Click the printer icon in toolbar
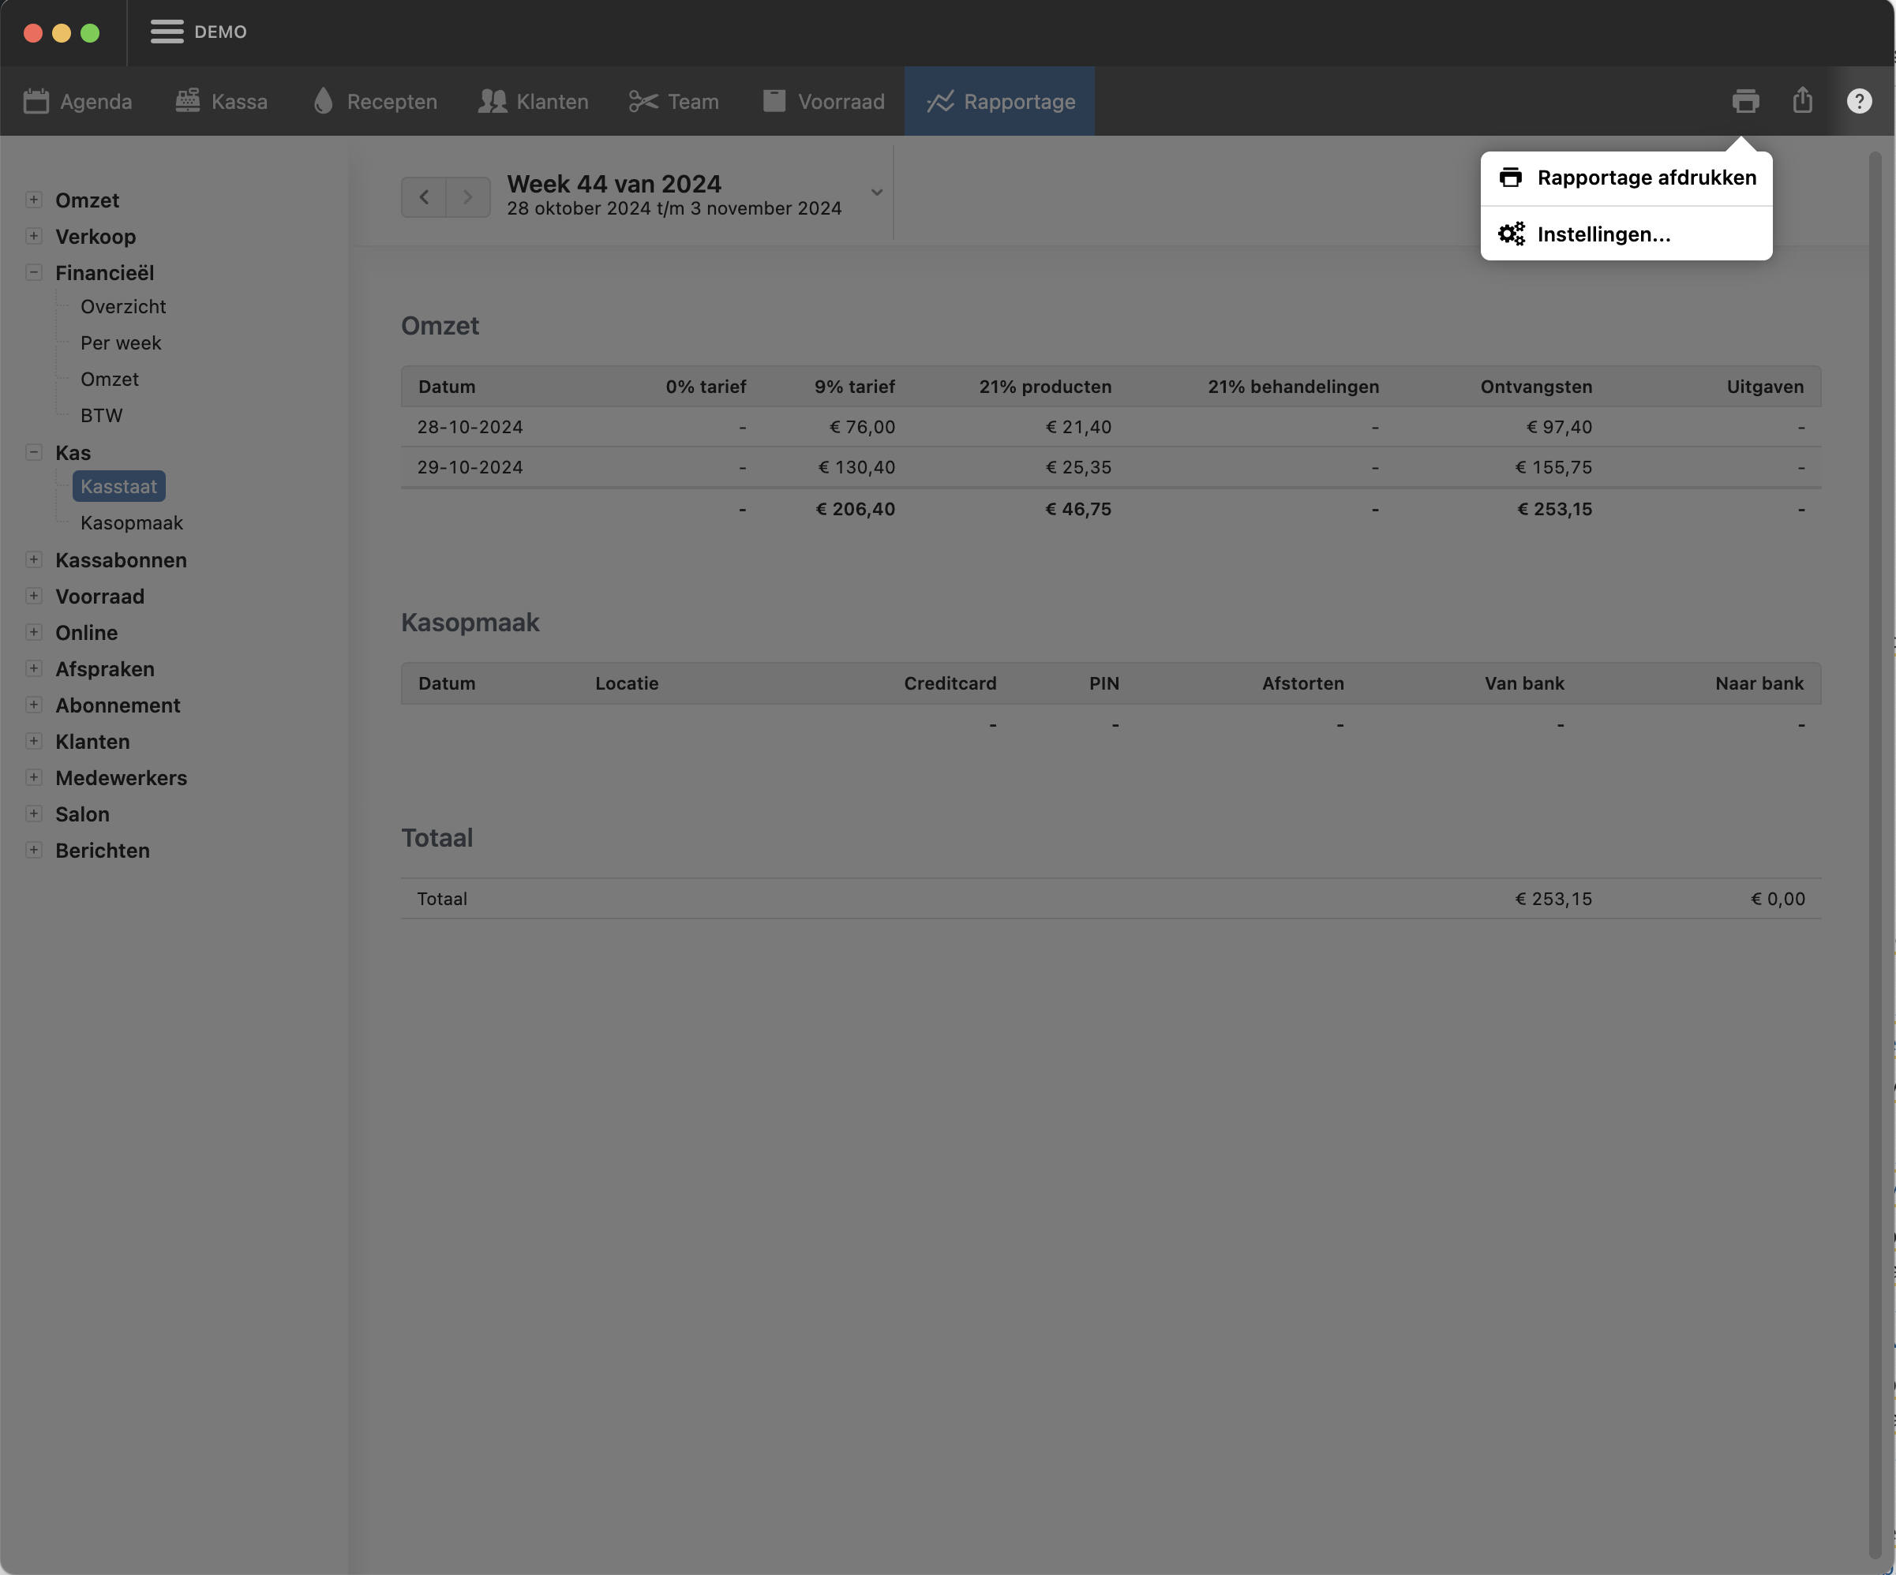The height and width of the screenshot is (1575, 1896). click(1745, 101)
